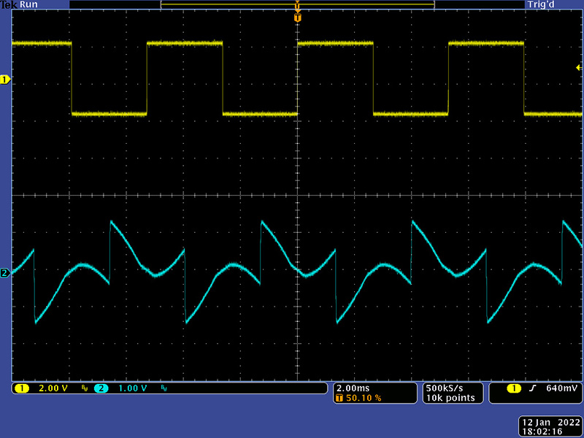Image resolution: width=584 pixels, height=438 pixels.
Task: Click the 2.00ms timebase readout
Action: tap(352, 387)
